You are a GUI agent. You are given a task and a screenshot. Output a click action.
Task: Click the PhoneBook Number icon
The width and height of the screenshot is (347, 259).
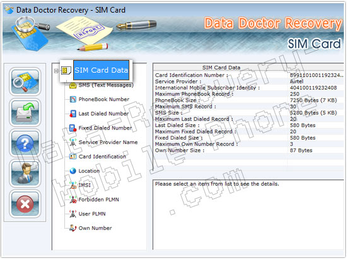coord(73,99)
